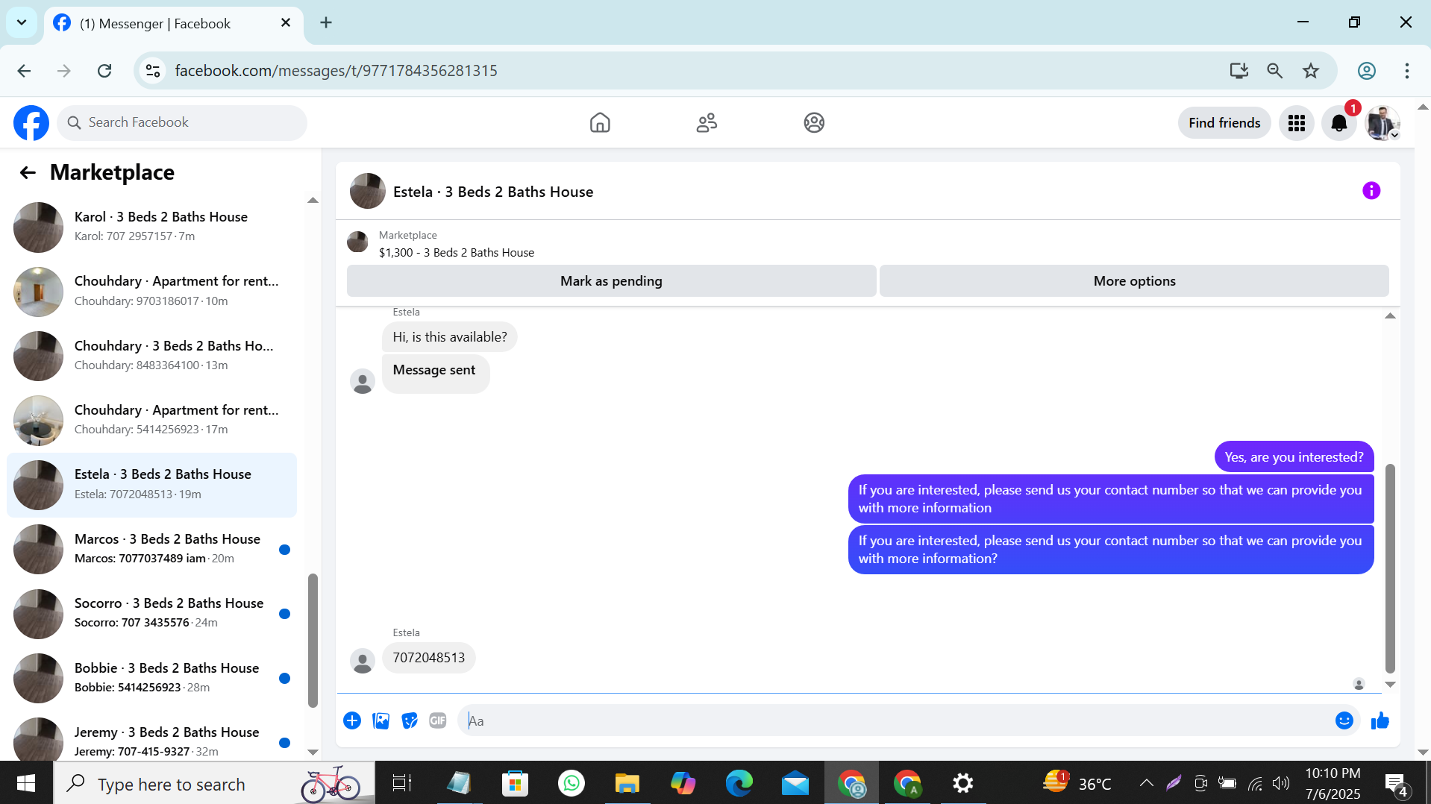Open Socorro's unread conversation

152,613
